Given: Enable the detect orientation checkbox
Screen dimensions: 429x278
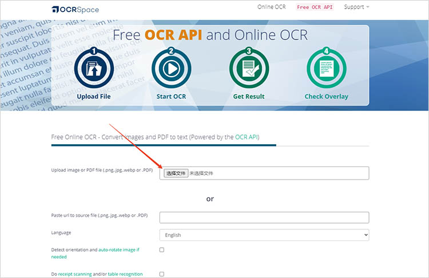Looking at the screenshot, I should click(x=162, y=250).
